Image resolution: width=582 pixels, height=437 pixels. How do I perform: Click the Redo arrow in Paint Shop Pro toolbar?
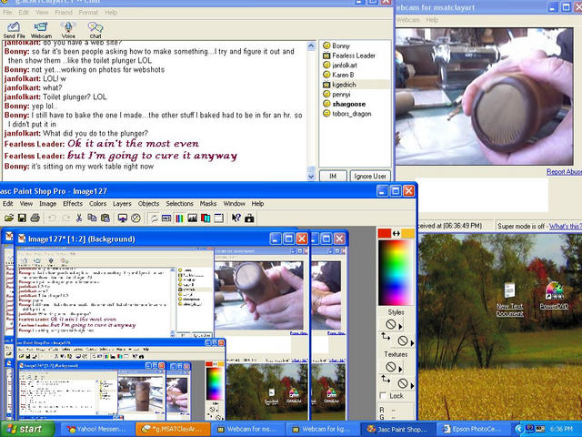[x=65, y=218]
